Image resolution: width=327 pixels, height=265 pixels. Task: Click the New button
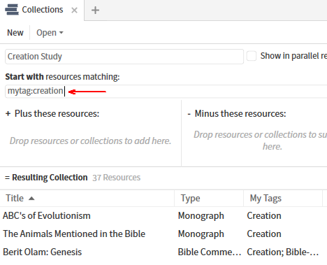click(x=15, y=33)
